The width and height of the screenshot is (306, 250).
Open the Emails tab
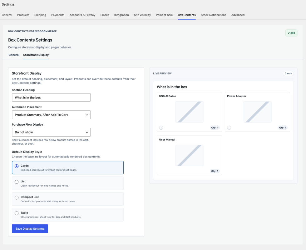[x=105, y=15]
